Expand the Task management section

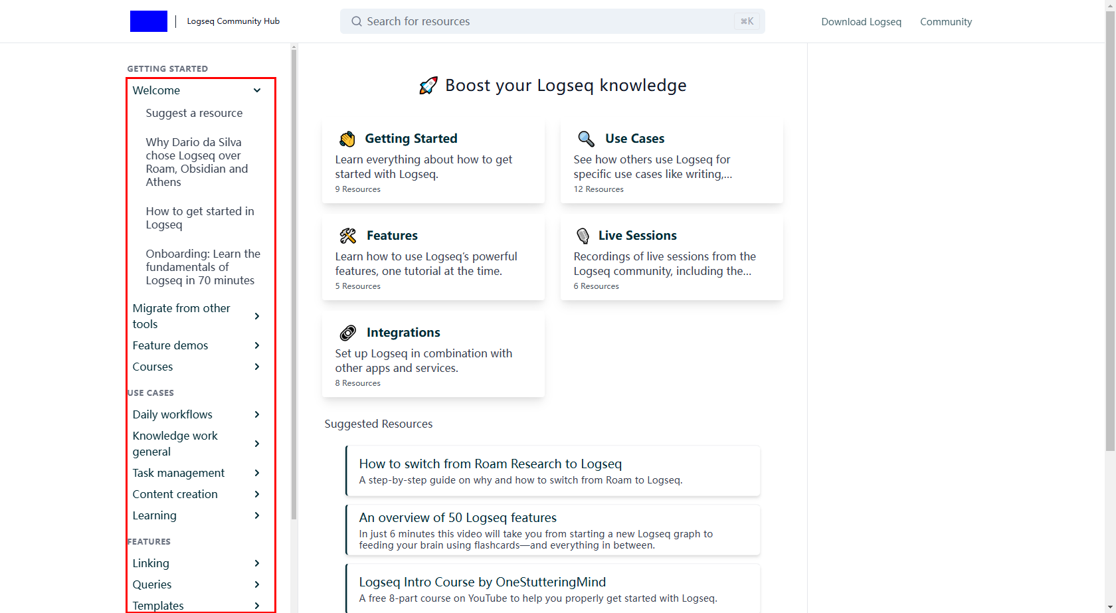coord(257,473)
